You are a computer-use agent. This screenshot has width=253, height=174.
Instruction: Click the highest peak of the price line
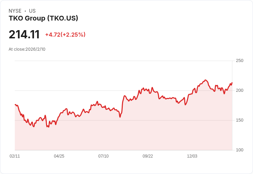pos(206,80)
